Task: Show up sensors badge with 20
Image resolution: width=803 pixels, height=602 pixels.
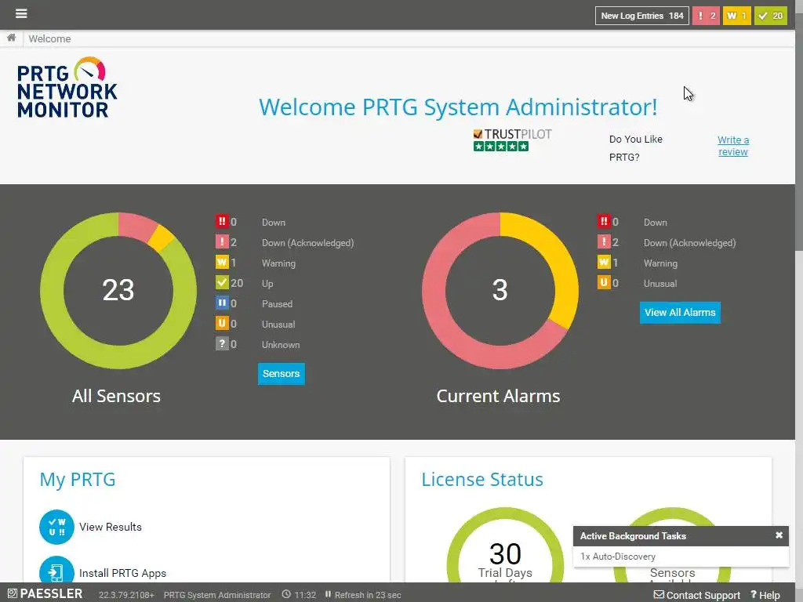Action: pos(770,16)
